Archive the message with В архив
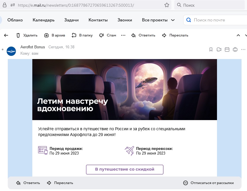This screenshot has width=247, height=191. (x=55, y=35)
